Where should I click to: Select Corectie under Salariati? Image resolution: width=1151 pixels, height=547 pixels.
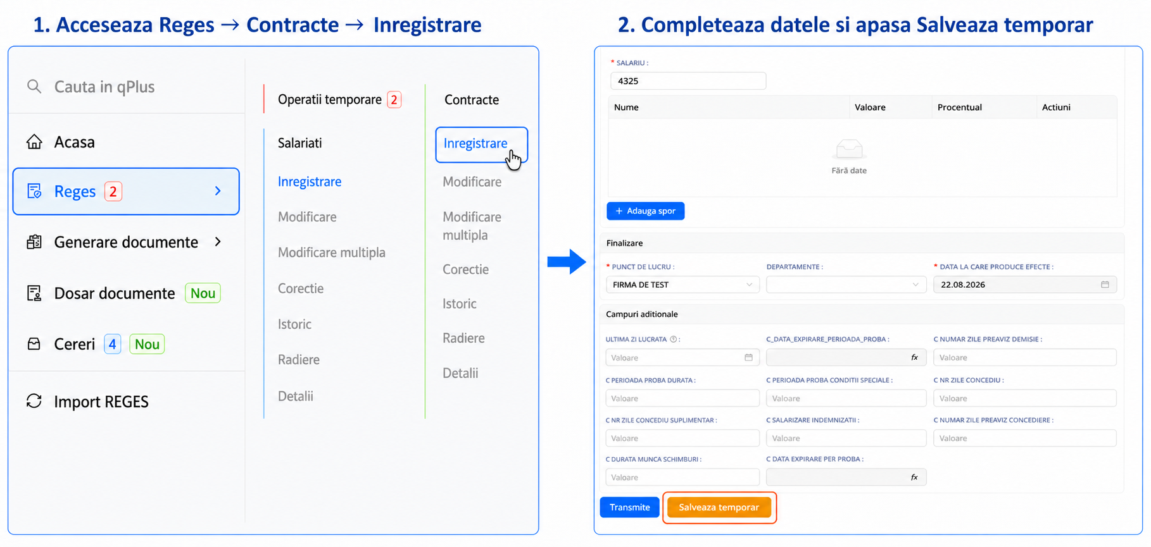301,288
